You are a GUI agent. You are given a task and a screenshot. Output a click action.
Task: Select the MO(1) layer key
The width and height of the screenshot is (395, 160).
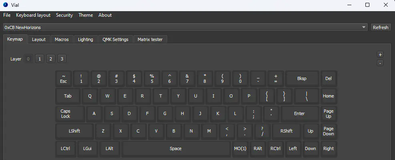point(240,148)
